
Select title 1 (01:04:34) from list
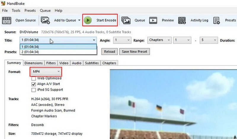tap(58, 47)
